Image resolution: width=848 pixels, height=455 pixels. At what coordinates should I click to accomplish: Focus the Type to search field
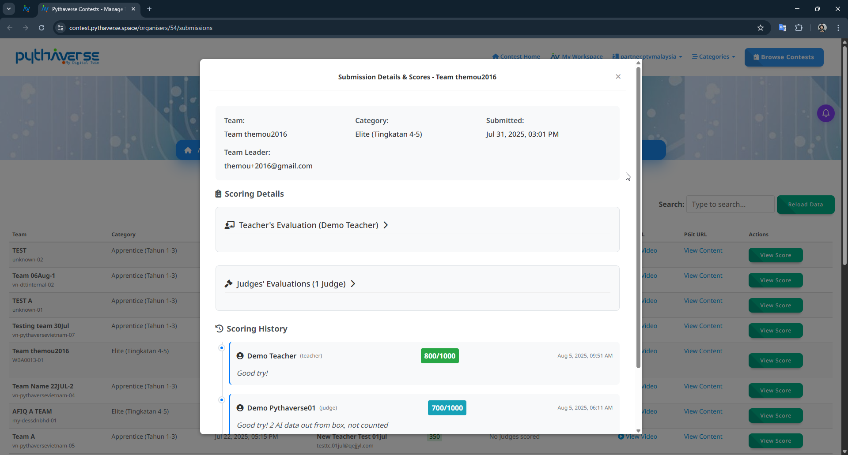point(730,205)
